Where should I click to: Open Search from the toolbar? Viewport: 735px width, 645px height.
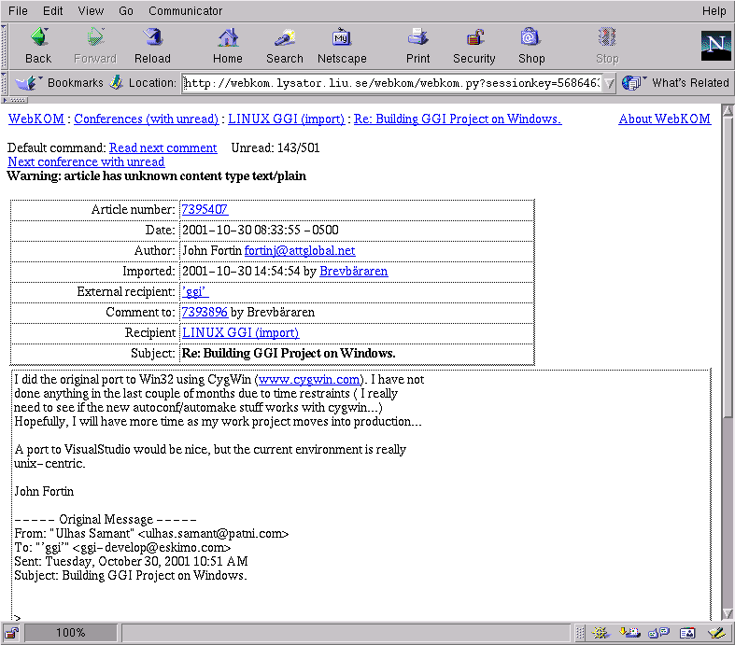coord(284,46)
